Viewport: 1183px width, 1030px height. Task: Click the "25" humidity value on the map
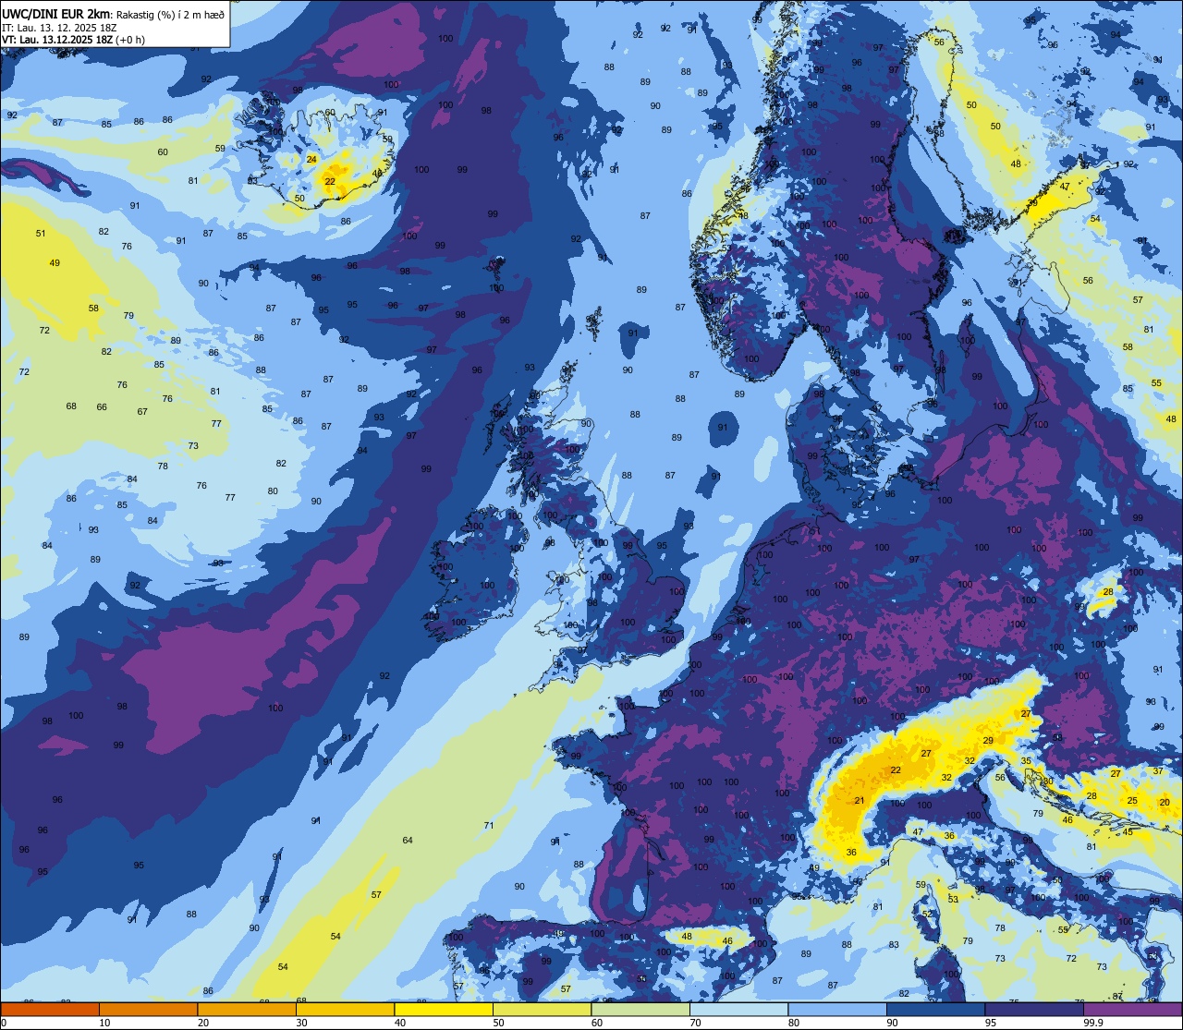click(1132, 800)
